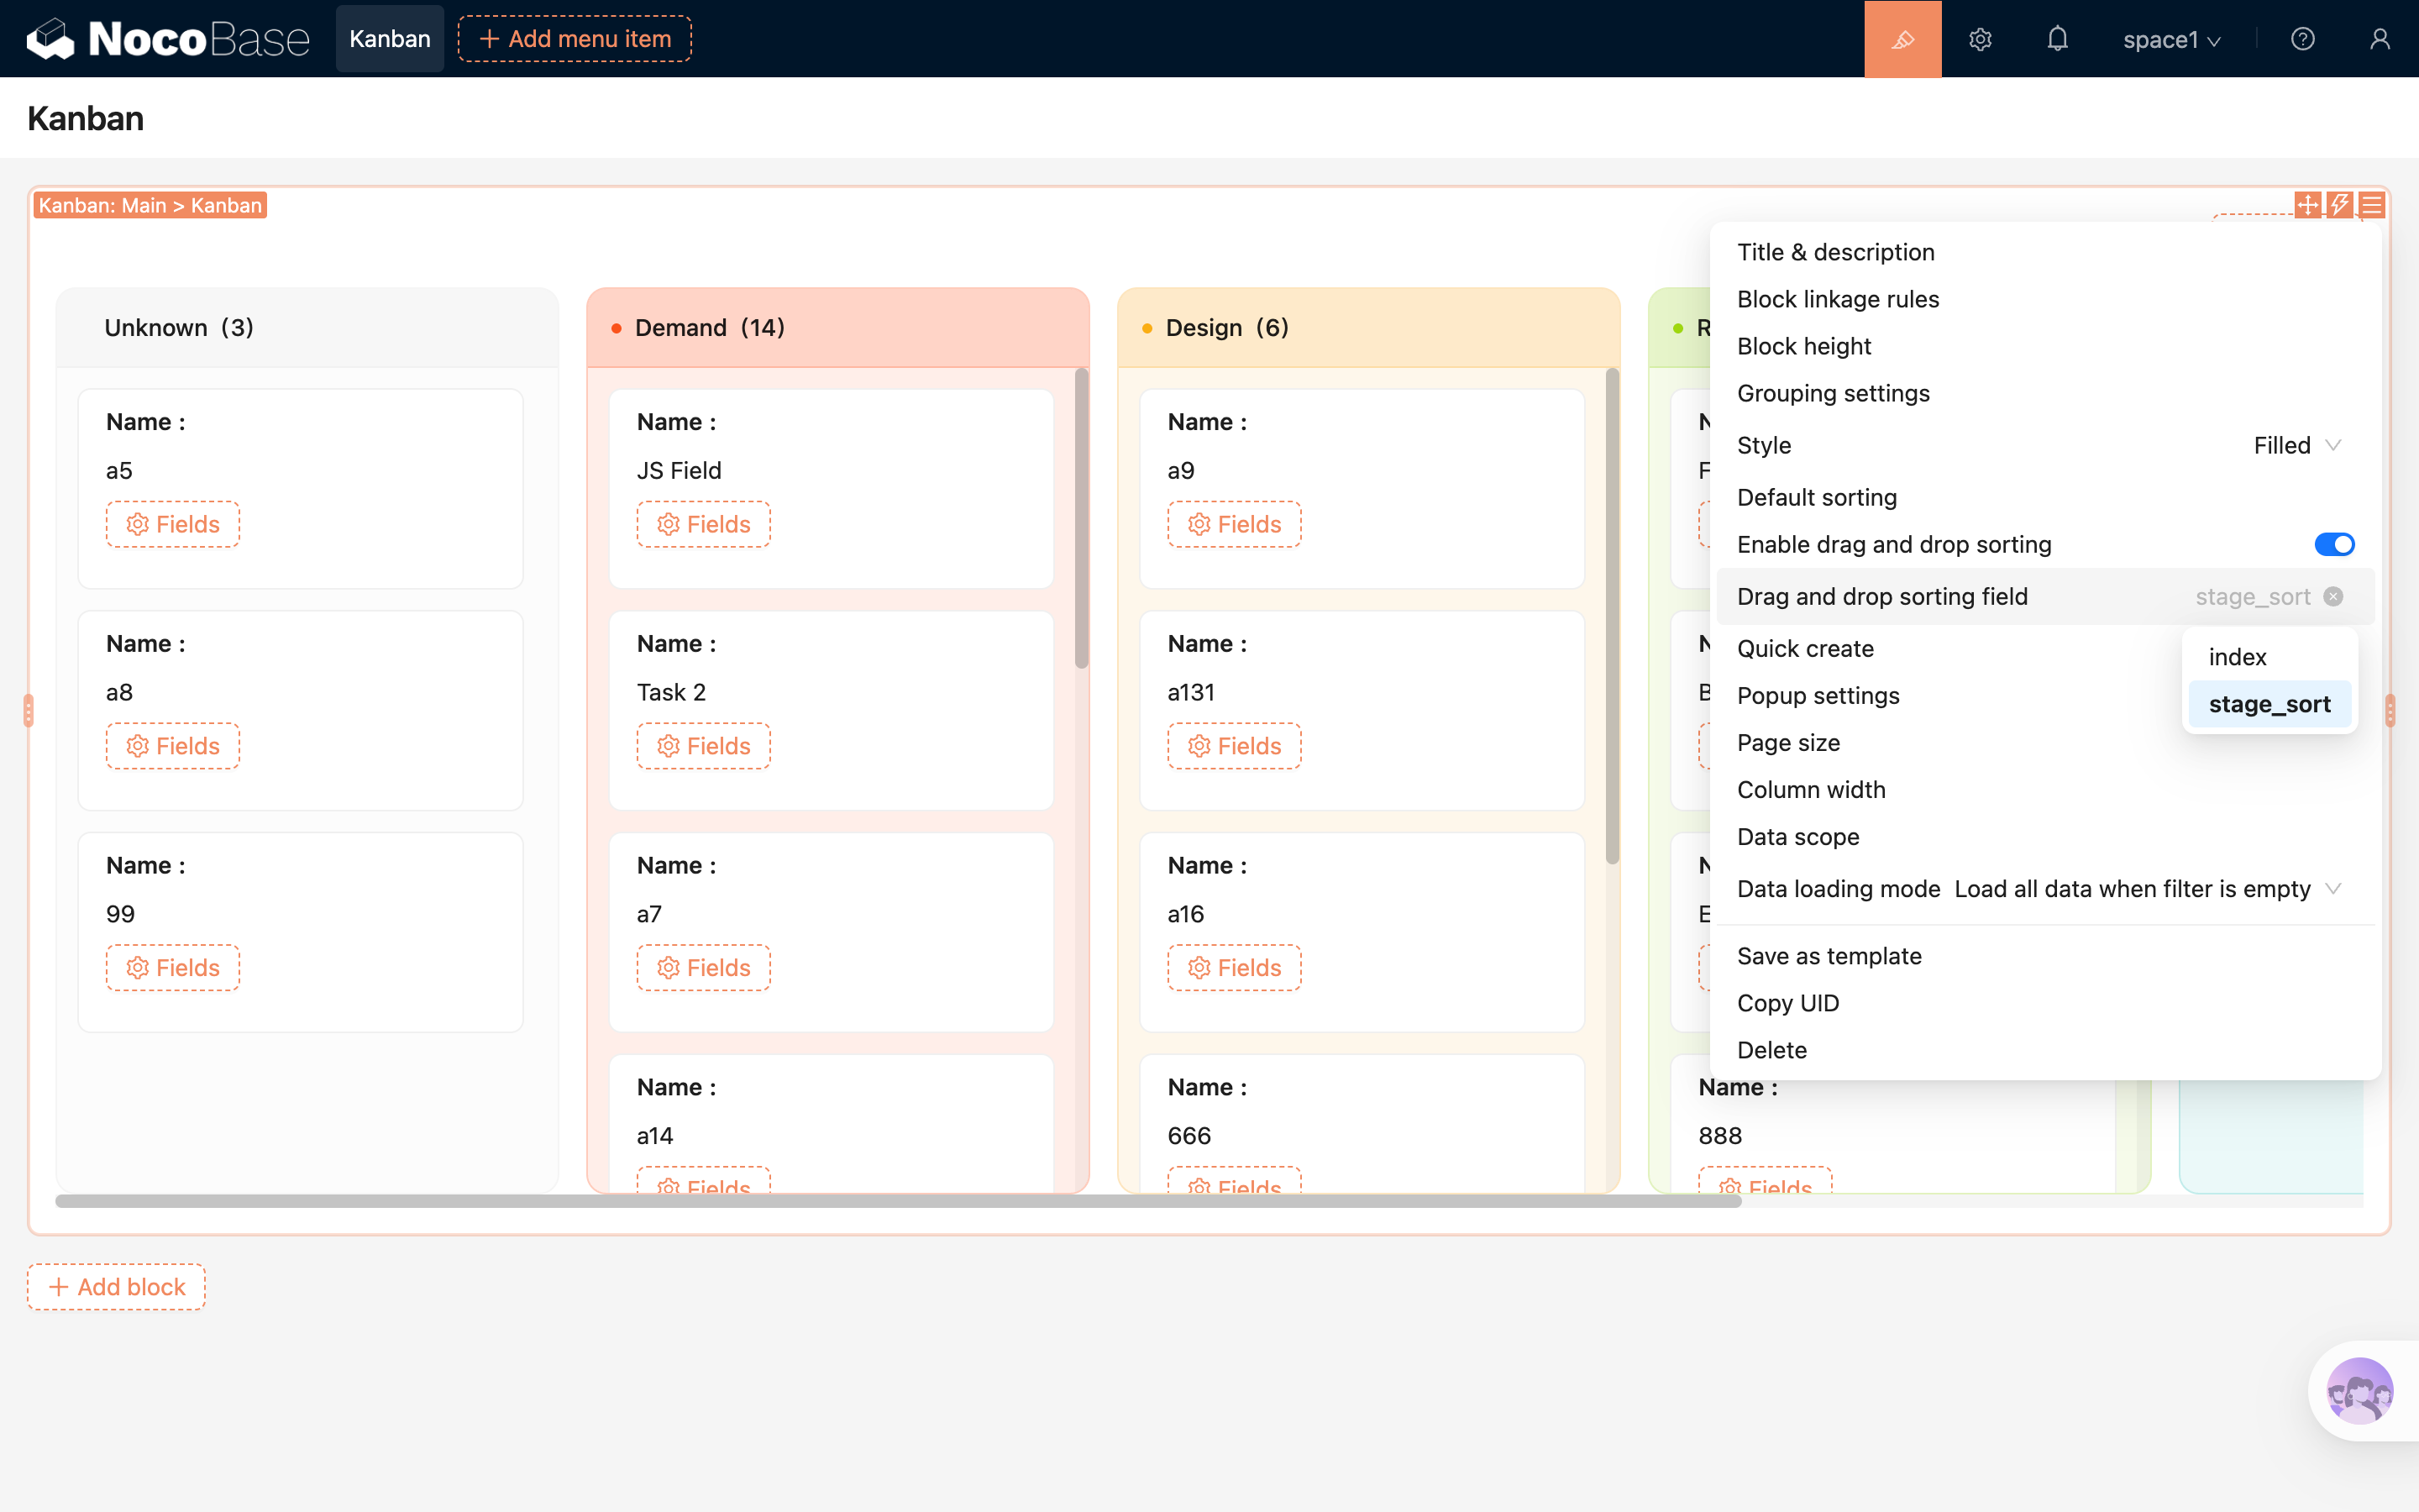Click the block settings hamburger icon
Image resolution: width=2419 pixels, height=1512 pixels.
(2372, 205)
